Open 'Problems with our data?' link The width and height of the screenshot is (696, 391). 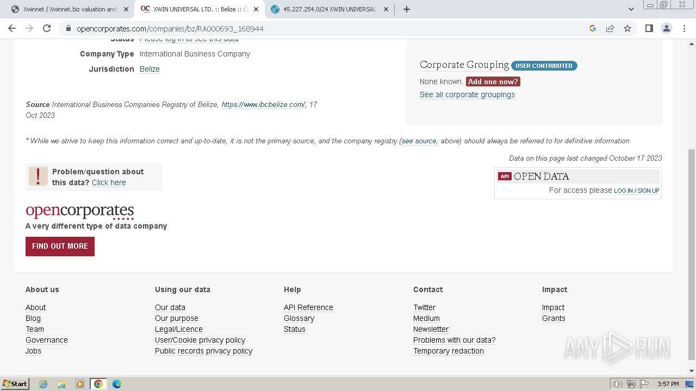(455, 340)
